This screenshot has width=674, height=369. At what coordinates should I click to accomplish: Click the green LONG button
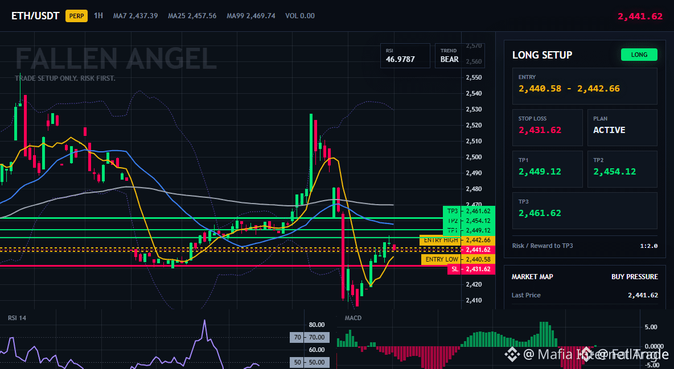pyautogui.click(x=639, y=55)
